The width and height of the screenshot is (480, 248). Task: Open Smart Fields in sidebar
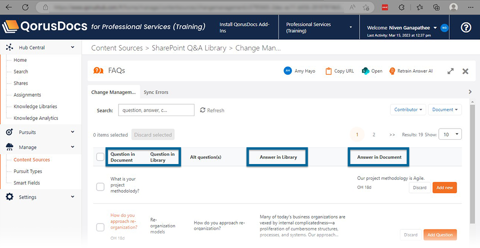tap(26, 183)
